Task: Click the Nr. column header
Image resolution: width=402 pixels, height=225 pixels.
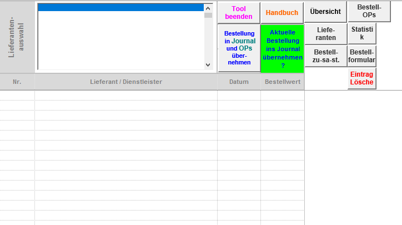Action: pyautogui.click(x=17, y=82)
